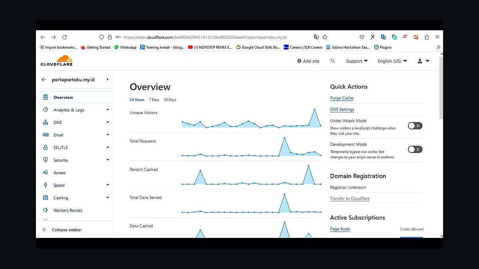Open the Careers | SLB Careers bookmark
Image resolution: width=479 pixels, height=269 pixels.
pyautogui.click(x=303, y=47)
